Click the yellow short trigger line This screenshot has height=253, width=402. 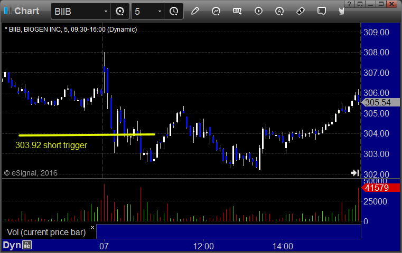click(87, 134)
